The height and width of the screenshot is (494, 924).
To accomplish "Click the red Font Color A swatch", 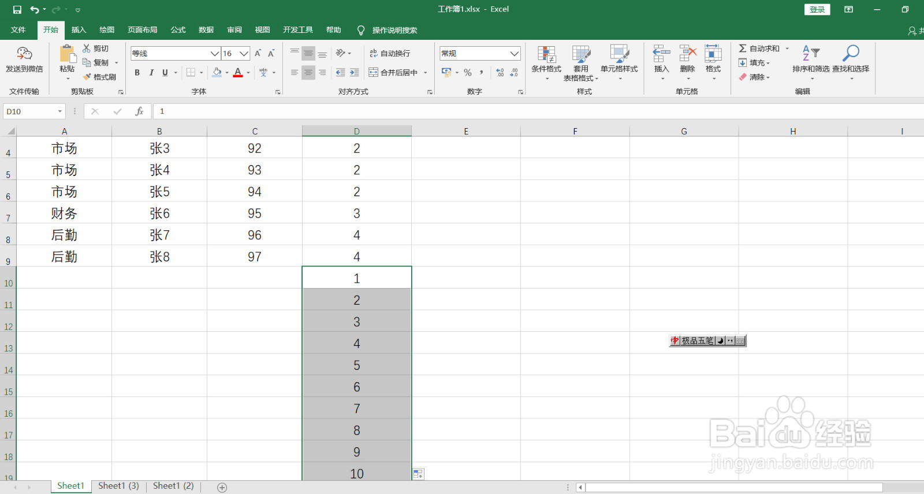I will coord(237,72).
